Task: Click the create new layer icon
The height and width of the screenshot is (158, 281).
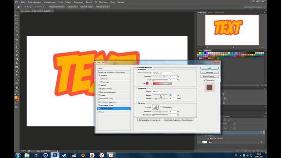Action: point(258,151)
